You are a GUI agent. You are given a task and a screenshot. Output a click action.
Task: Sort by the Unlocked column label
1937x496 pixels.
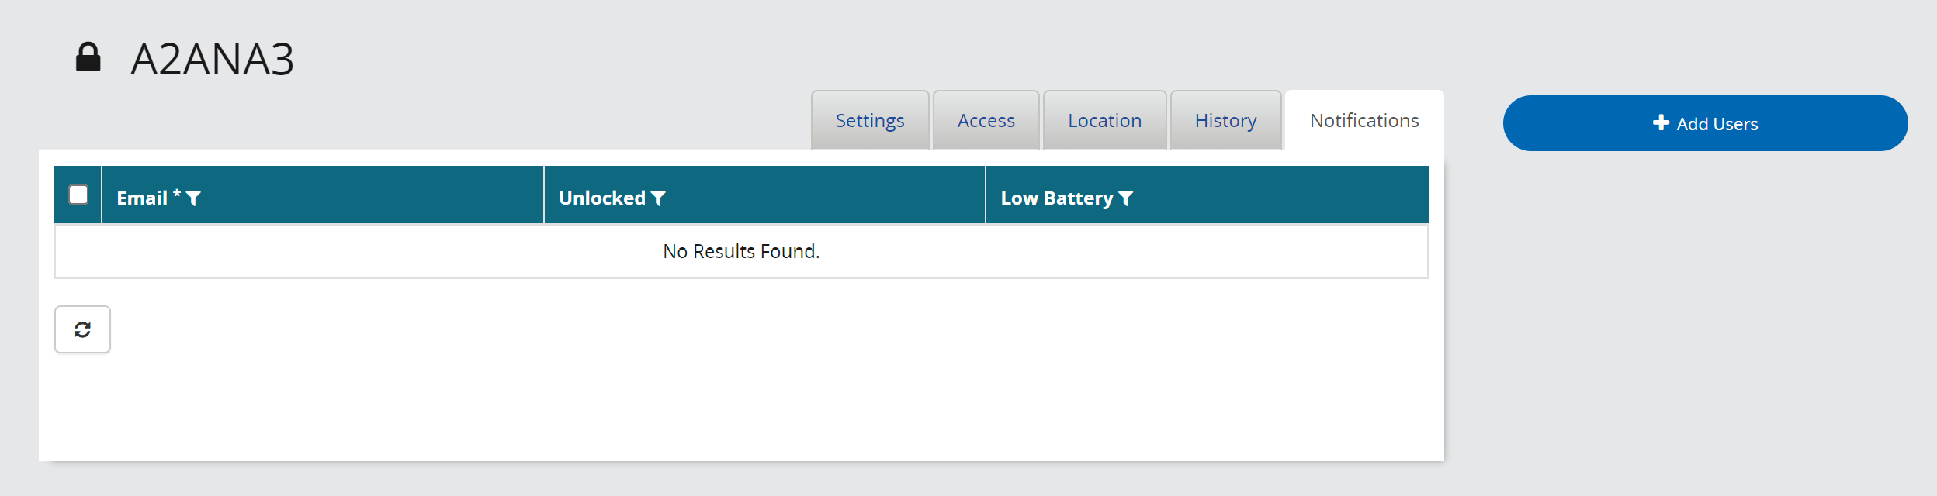601,198
